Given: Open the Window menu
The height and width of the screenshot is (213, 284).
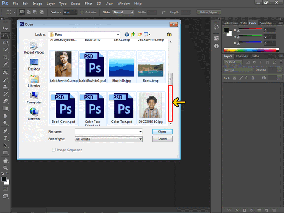Looking at the screenshot, I should [x=123, y=4].
